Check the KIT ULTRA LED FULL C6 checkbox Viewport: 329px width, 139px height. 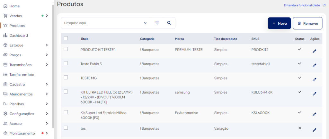(x=66, y=92)
